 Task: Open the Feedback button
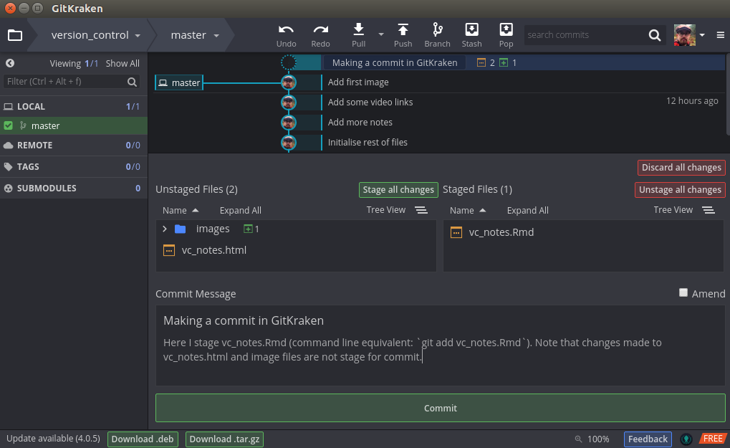(x=648, y=439)
